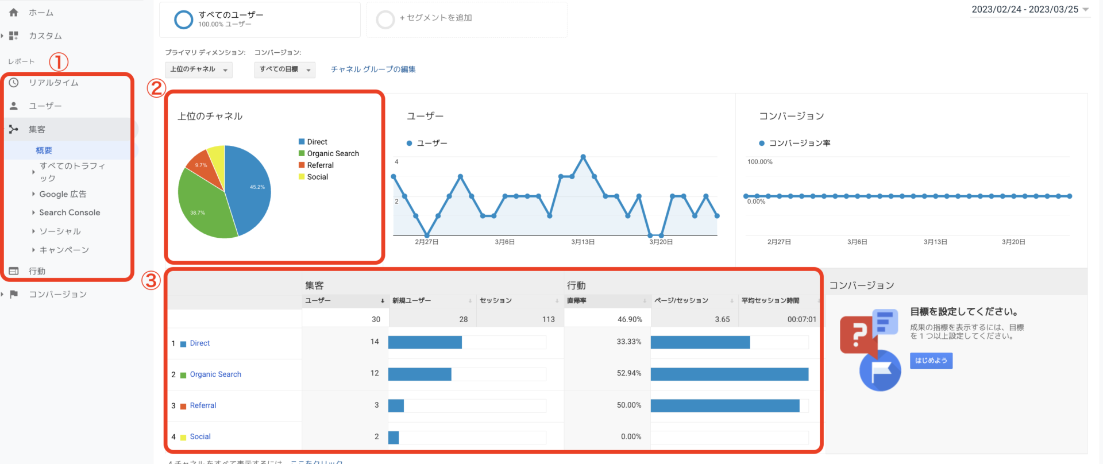Click the sort arrow in 直帰率 column header
Screen dimensions: 1103x464
click(x=645, y=301)
